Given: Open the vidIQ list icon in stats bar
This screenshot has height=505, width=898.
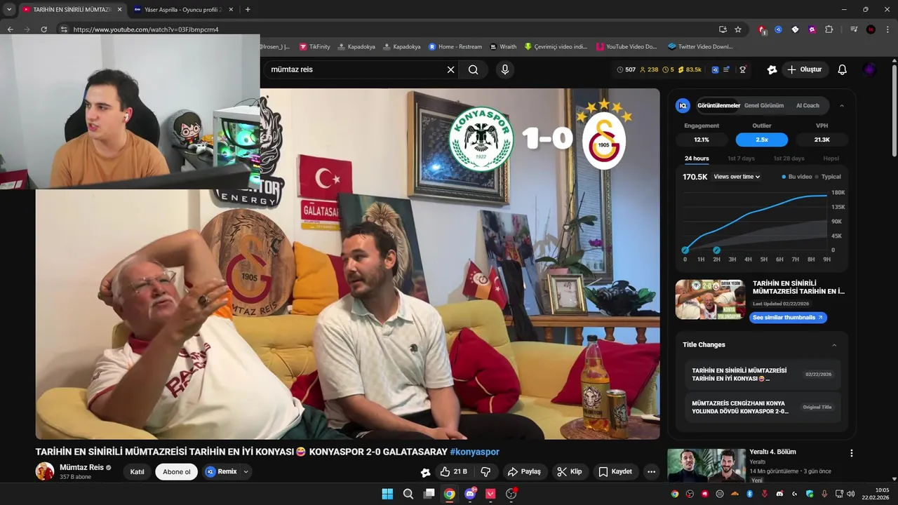Looking at the screenshot, I should click(x=727, y=69).
